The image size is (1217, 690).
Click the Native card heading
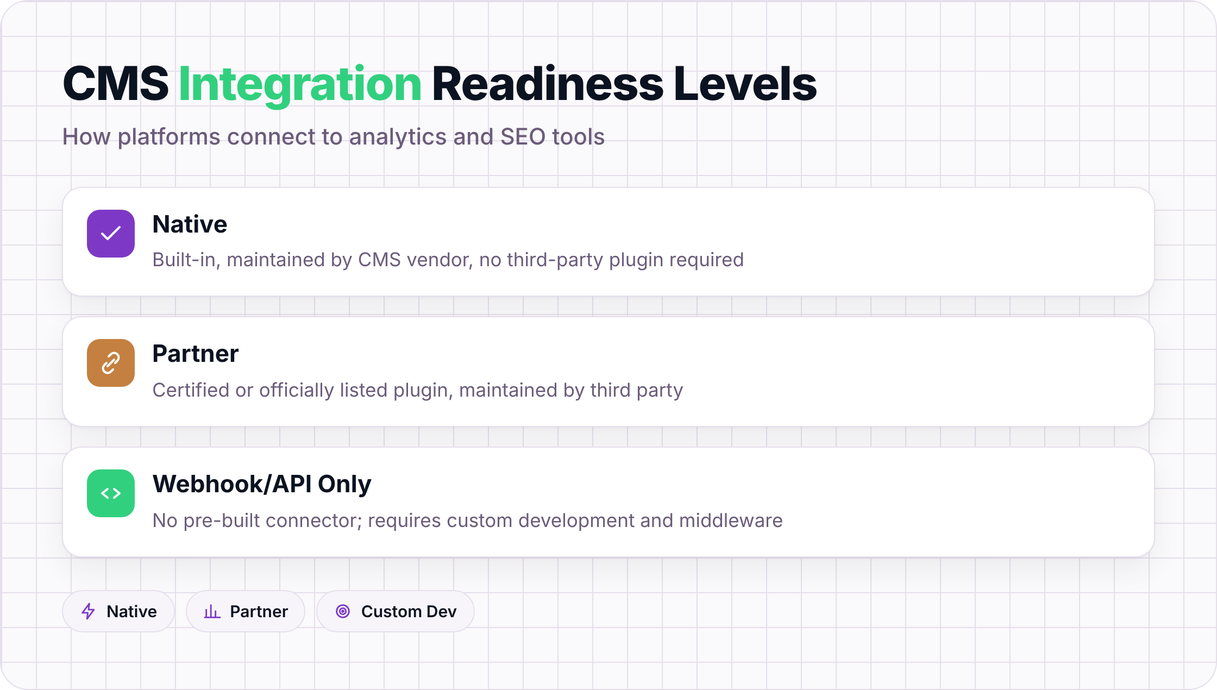tap(190, 224)
